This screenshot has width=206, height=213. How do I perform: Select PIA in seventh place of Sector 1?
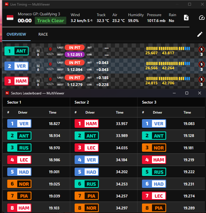click(x=19, y=196)
